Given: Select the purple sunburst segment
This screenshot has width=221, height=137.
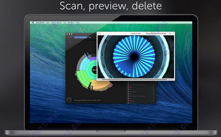Looking at the screenshot, I should (93, 59).
